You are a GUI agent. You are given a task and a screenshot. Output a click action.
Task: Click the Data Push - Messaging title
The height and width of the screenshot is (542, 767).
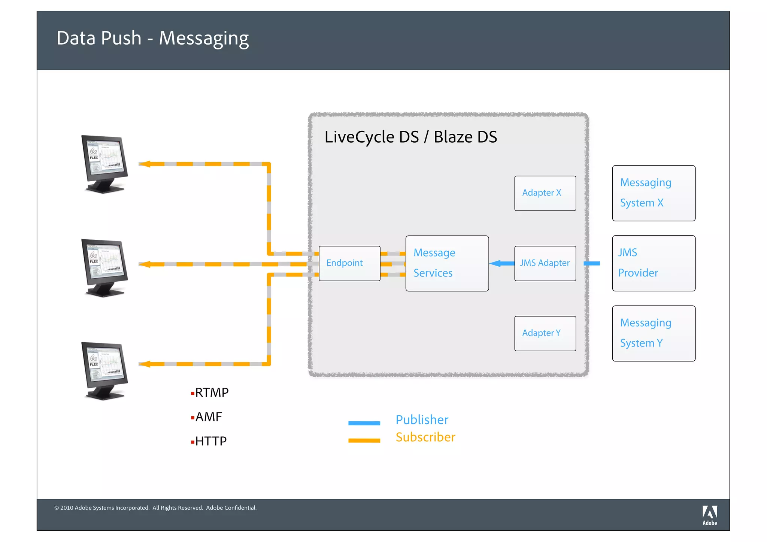coord(152,39)
